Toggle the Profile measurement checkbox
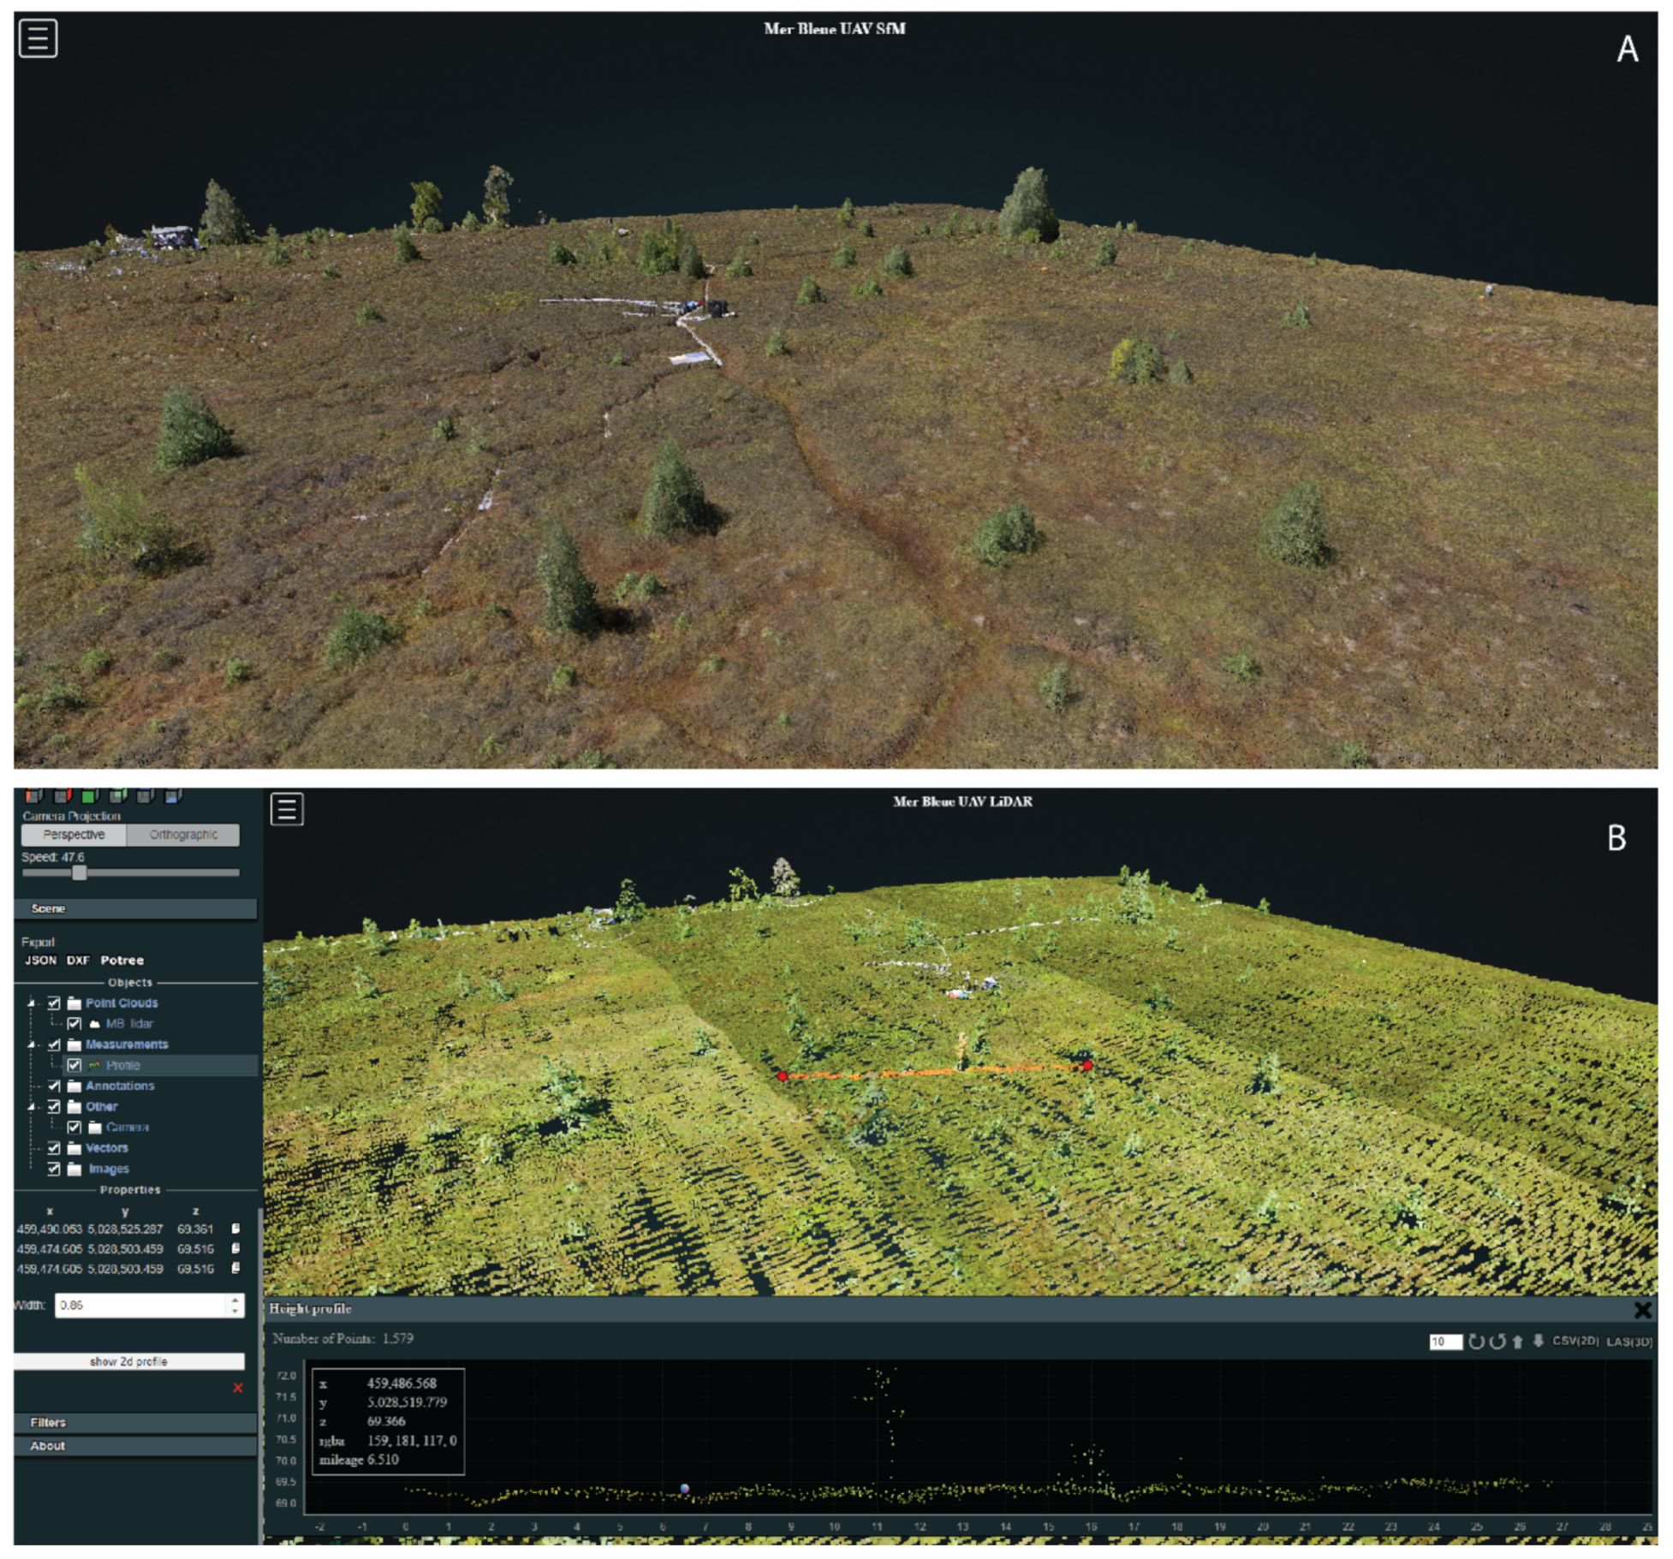Image resolution: width=1673 pixels, height=1559 pixels. (74, 1065)
